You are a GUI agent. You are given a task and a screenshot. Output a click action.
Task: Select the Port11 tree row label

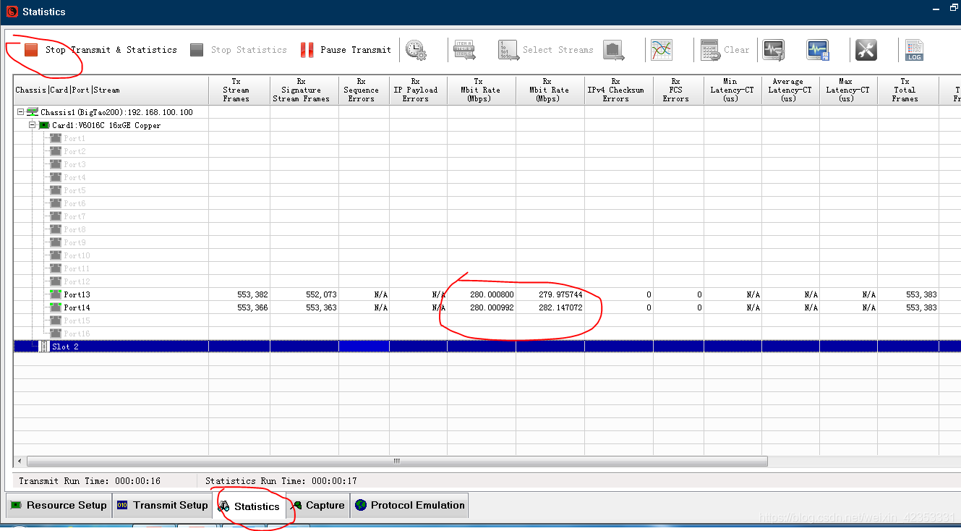pyautogui.click(x=77, y=268)
